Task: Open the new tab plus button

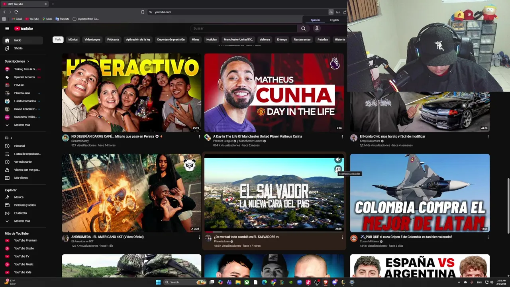Action: tap(53, 4)
